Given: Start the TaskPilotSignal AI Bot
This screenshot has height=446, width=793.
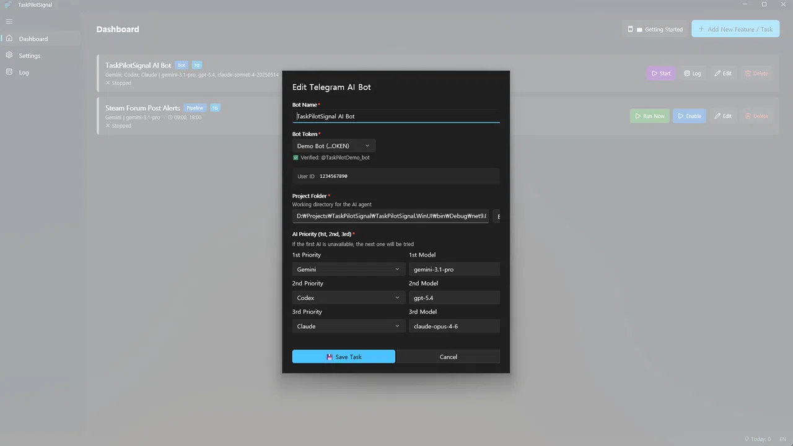Looking at the screenshot, I should (x=661, y=73).
